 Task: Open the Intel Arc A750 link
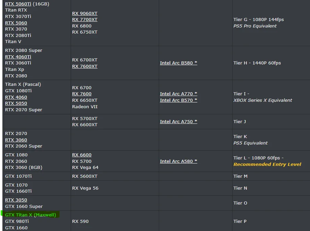[178, 122]
